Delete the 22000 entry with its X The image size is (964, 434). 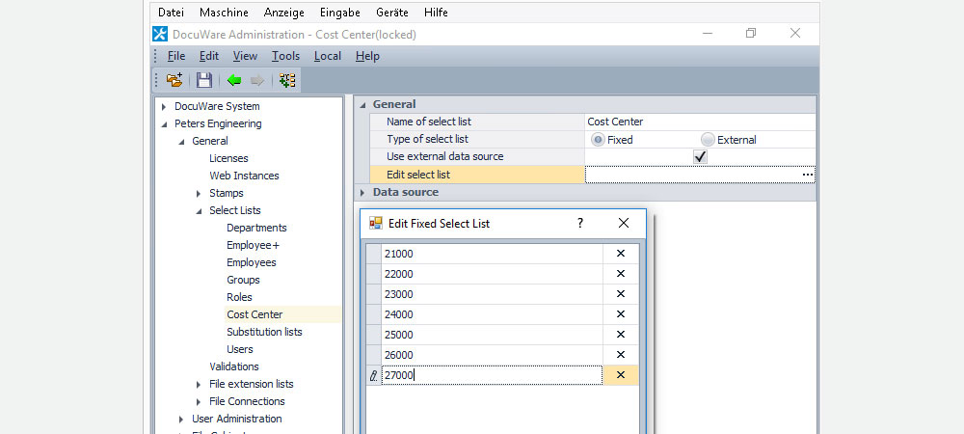pos(620,274)
